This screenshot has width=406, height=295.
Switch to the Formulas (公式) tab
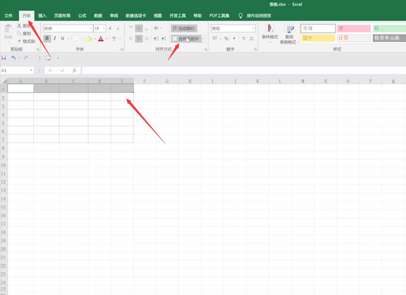(82, 15)
